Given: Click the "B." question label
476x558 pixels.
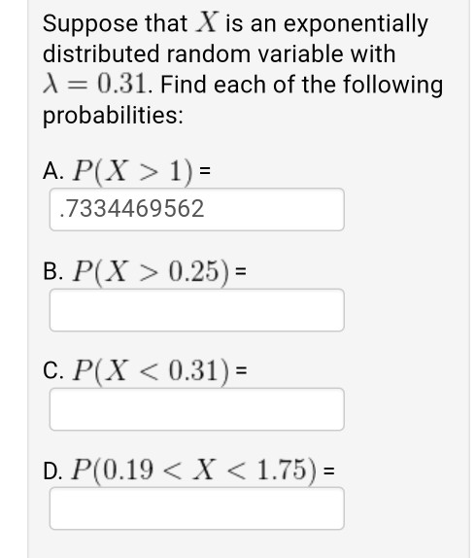Looking at the screenshot, I should [53, 271].
